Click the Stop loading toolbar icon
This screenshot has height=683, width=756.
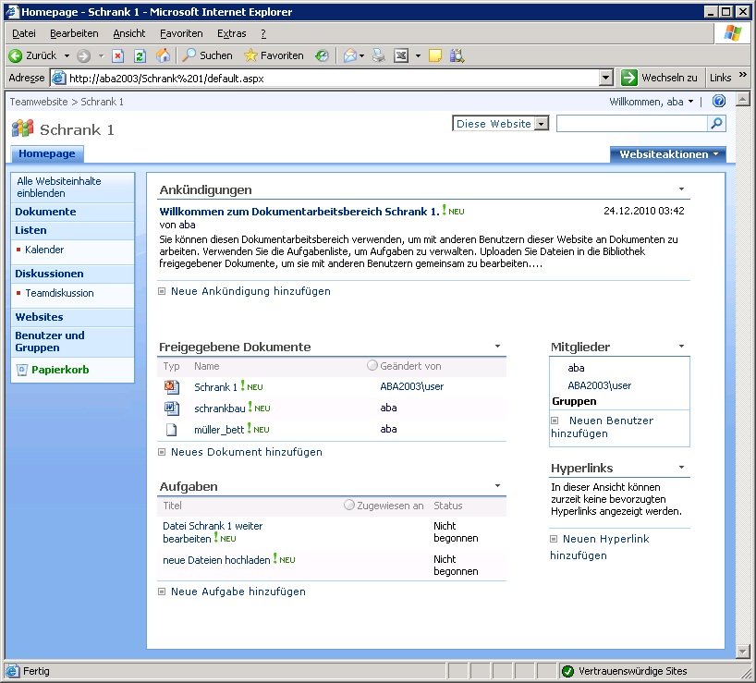(x=117, y=55)
